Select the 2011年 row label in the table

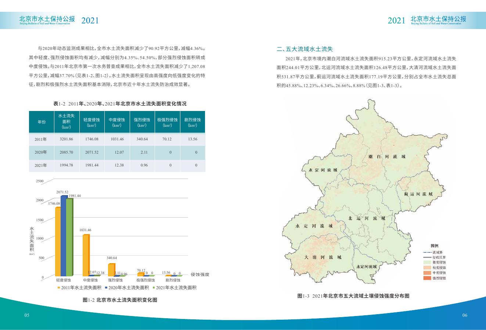(x=41, y=139)
